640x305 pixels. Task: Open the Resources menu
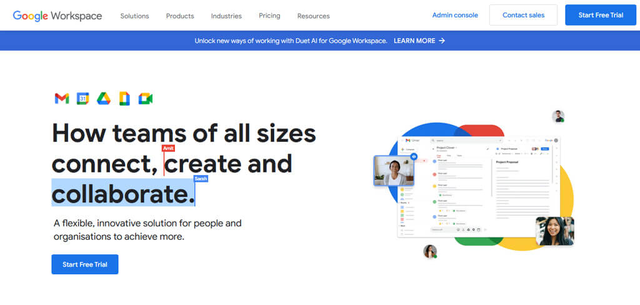[x=314, y=16]
